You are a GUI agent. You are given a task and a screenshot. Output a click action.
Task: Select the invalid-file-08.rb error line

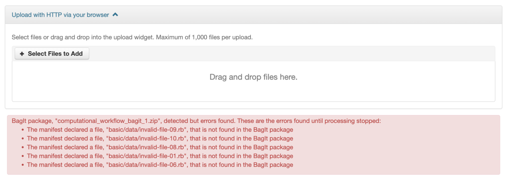point(160,147)
